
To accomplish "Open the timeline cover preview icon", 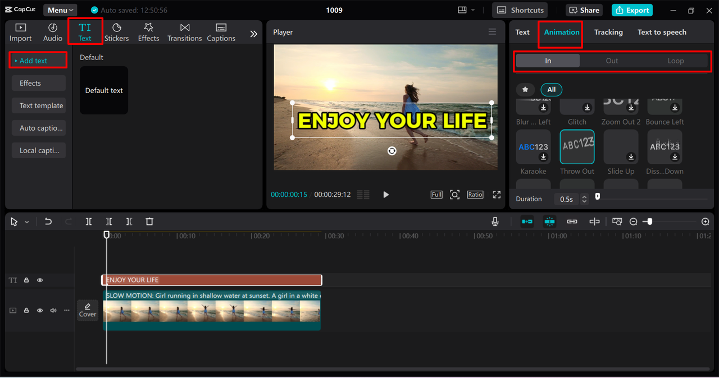I will (x=617, y=222).
